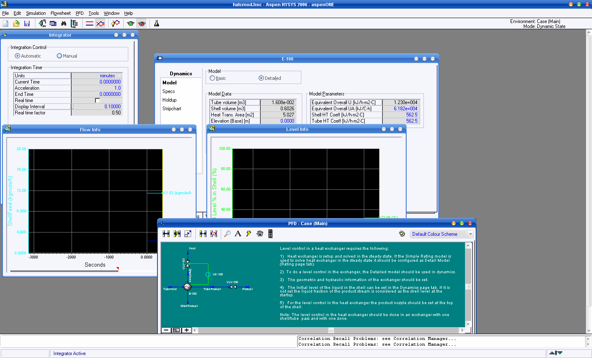Open the File menu
Image resolution: width=592 pixels, height=358 pixels.
(5, 13)
